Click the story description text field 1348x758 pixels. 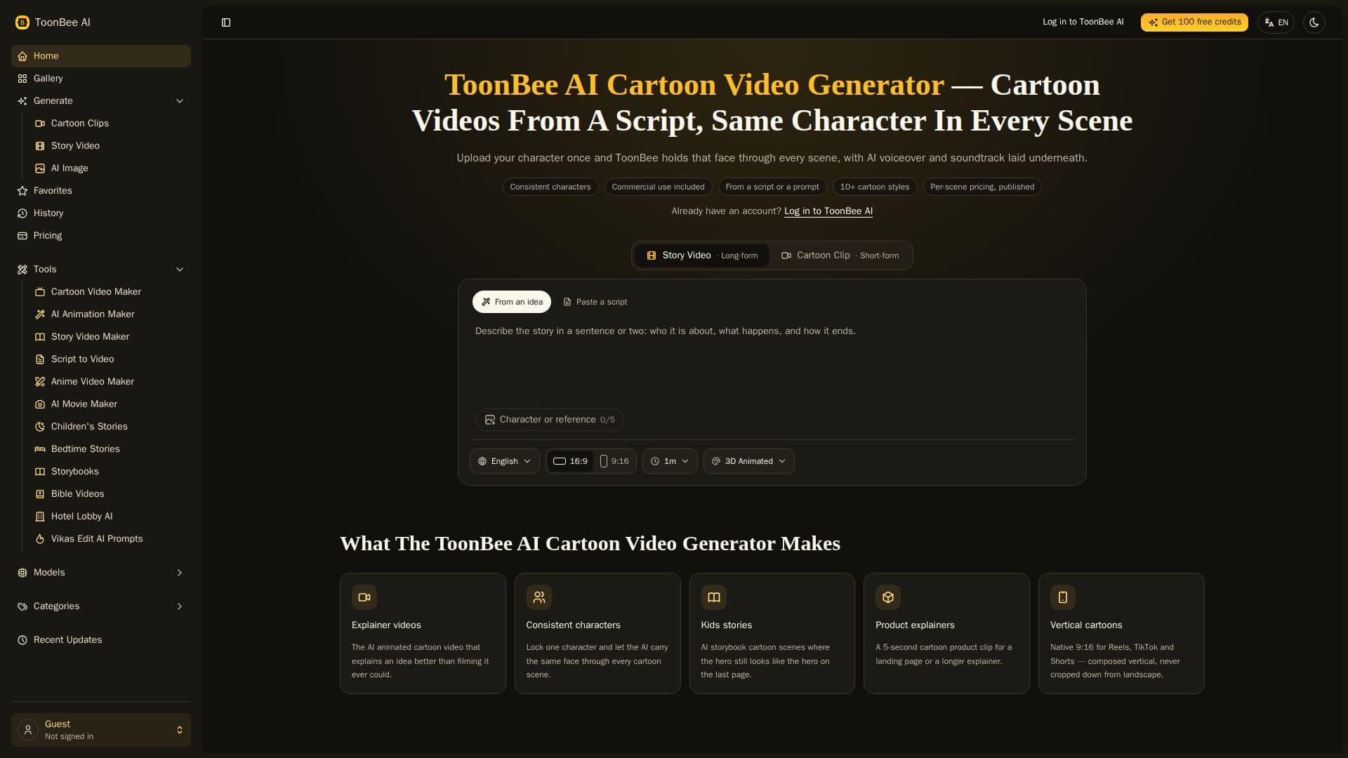click(772, 362)
